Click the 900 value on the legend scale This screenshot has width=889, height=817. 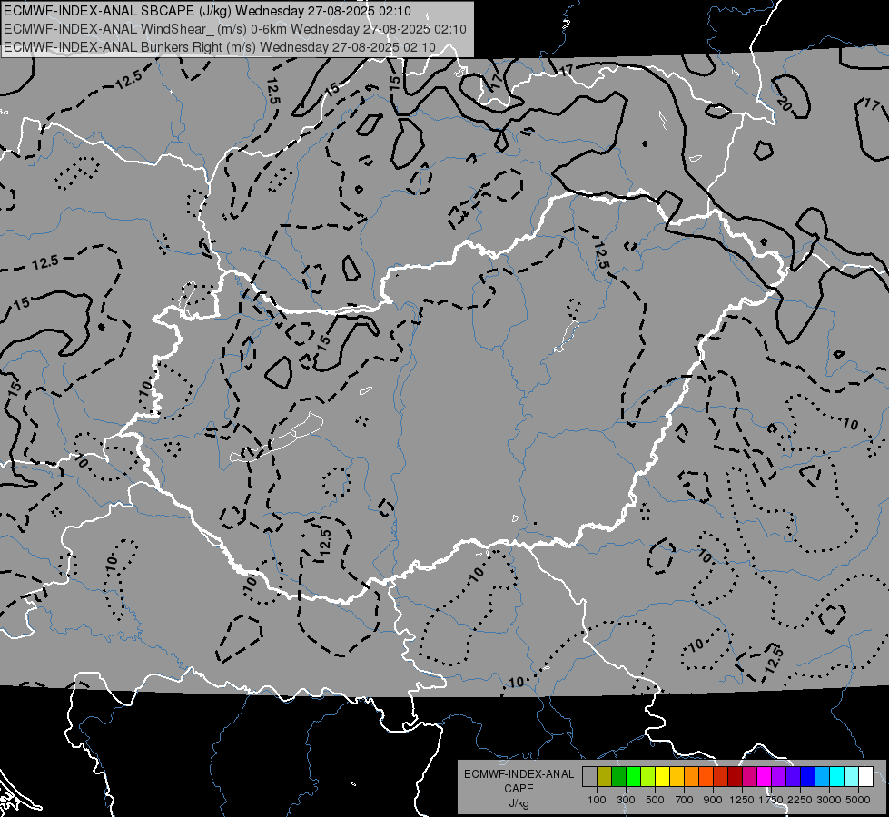point(713,800)
